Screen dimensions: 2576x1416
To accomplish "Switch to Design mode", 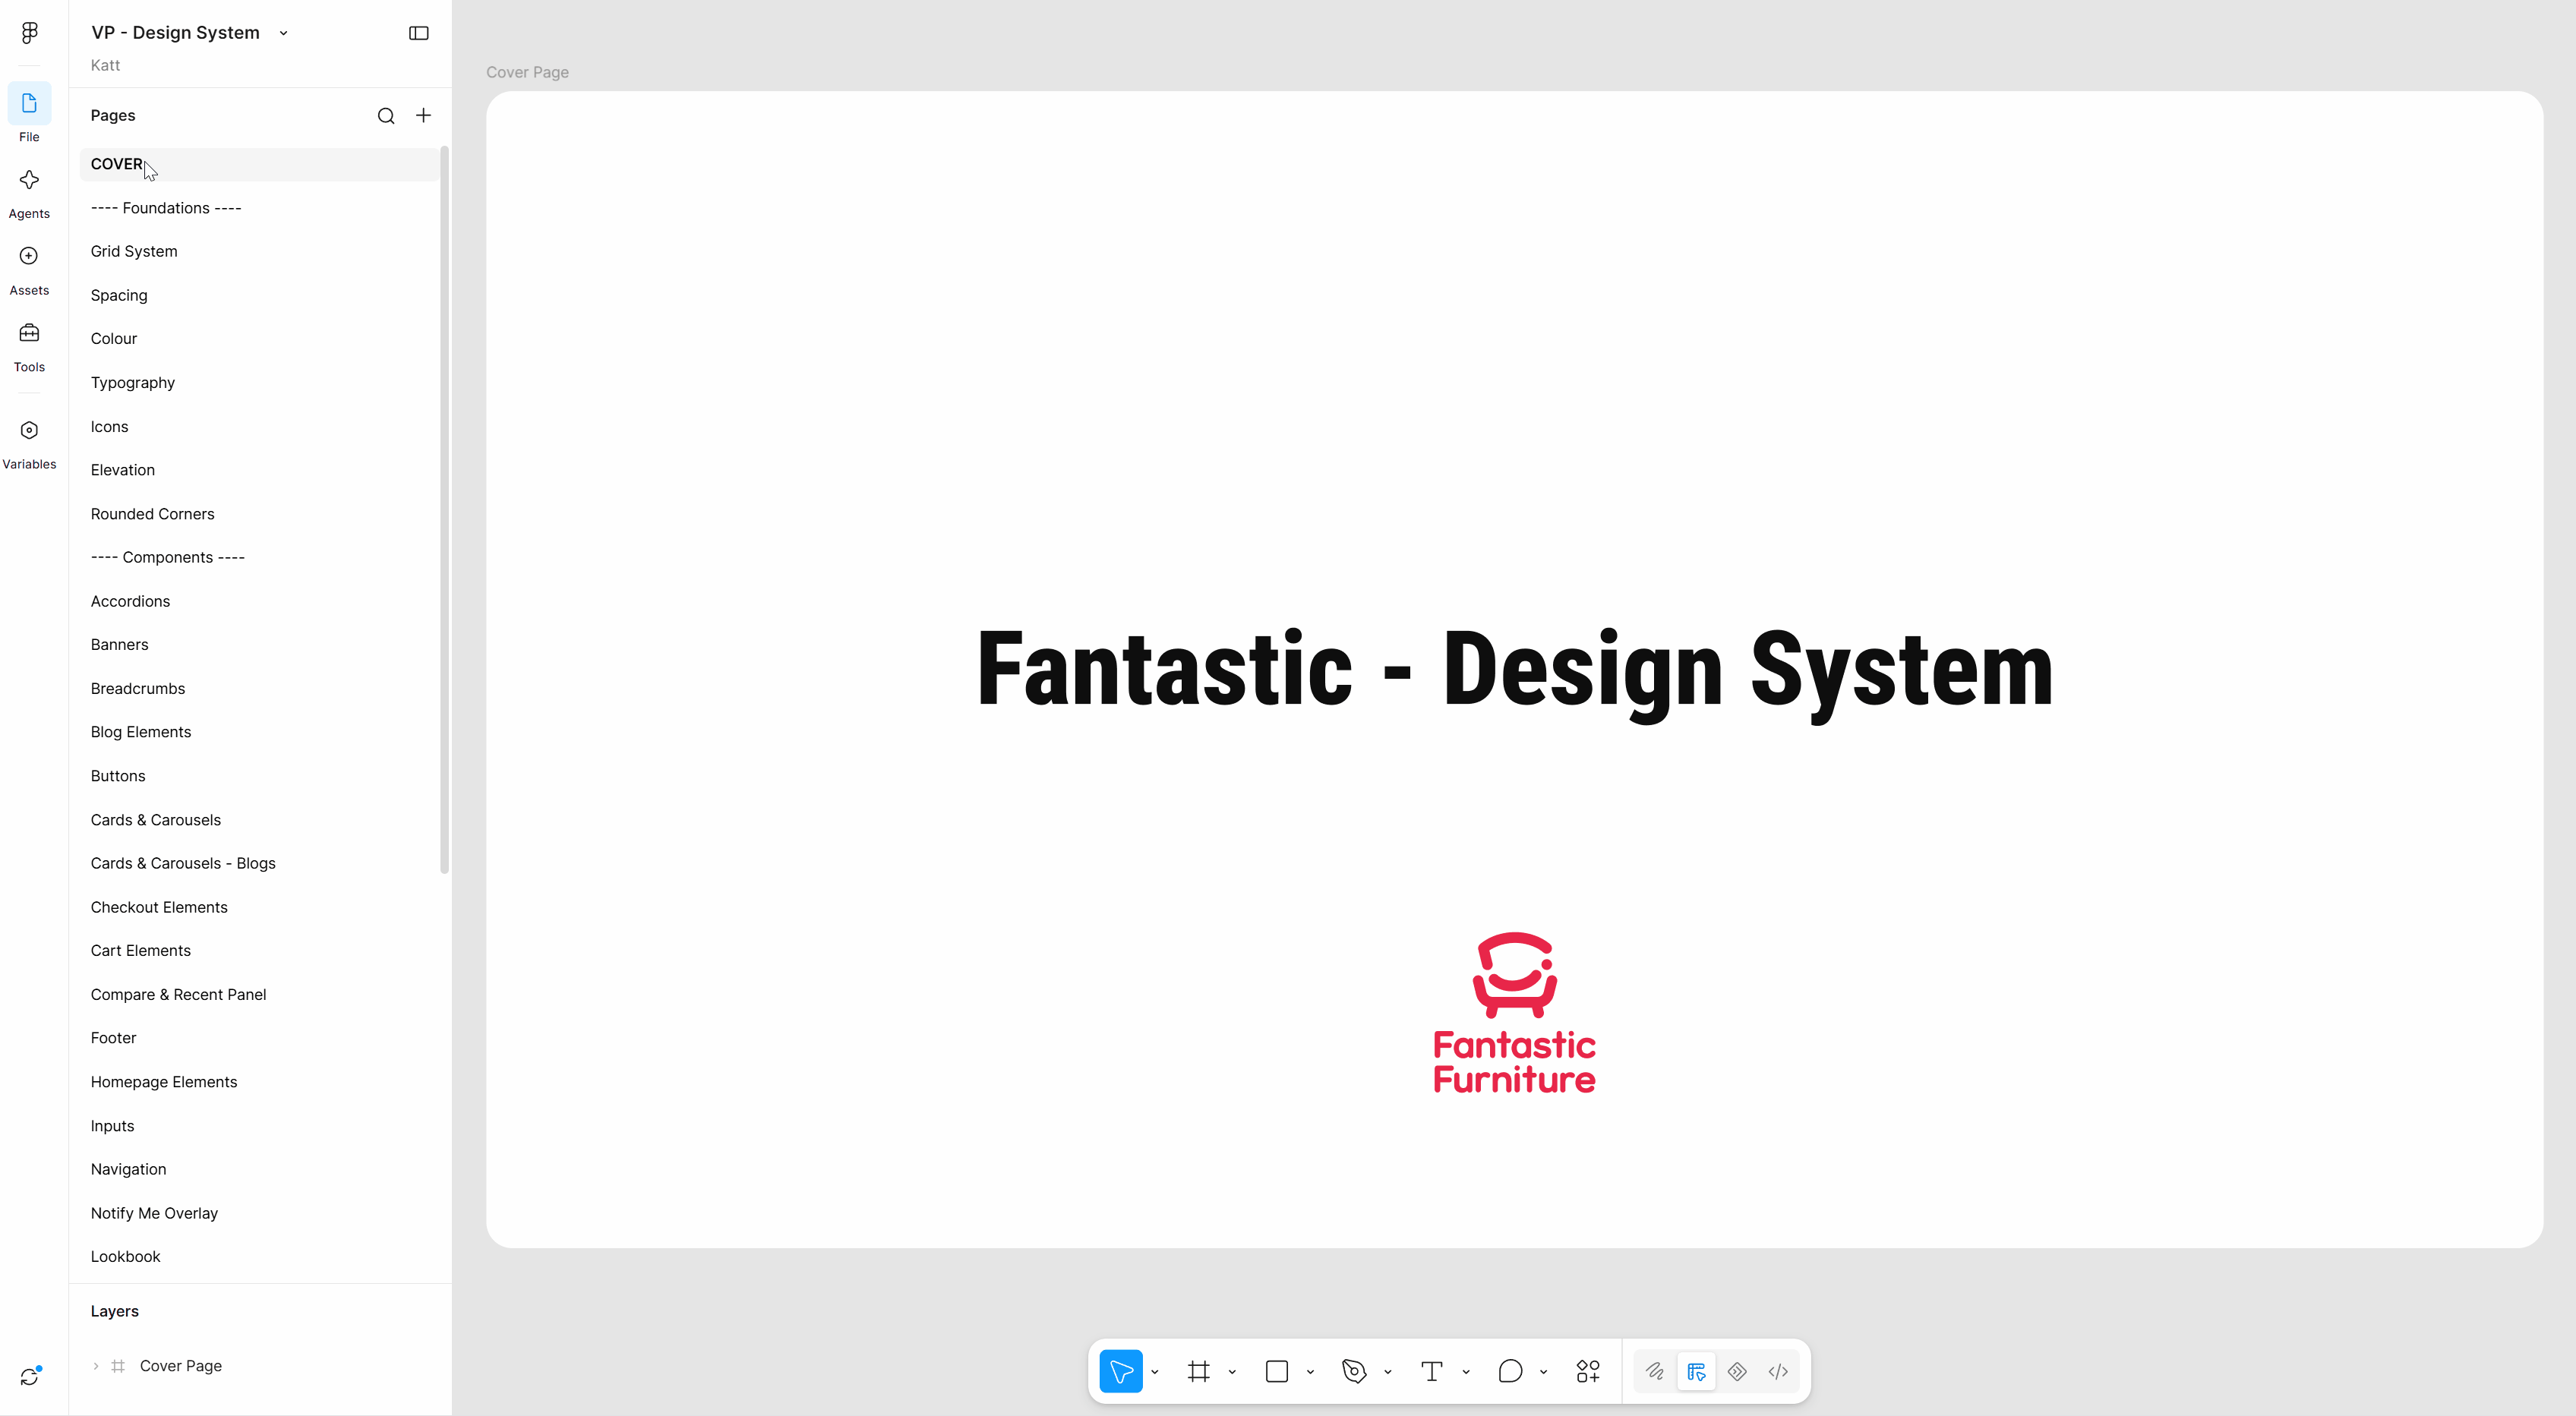I will pyautogui.click(x=1696, y=1371).
